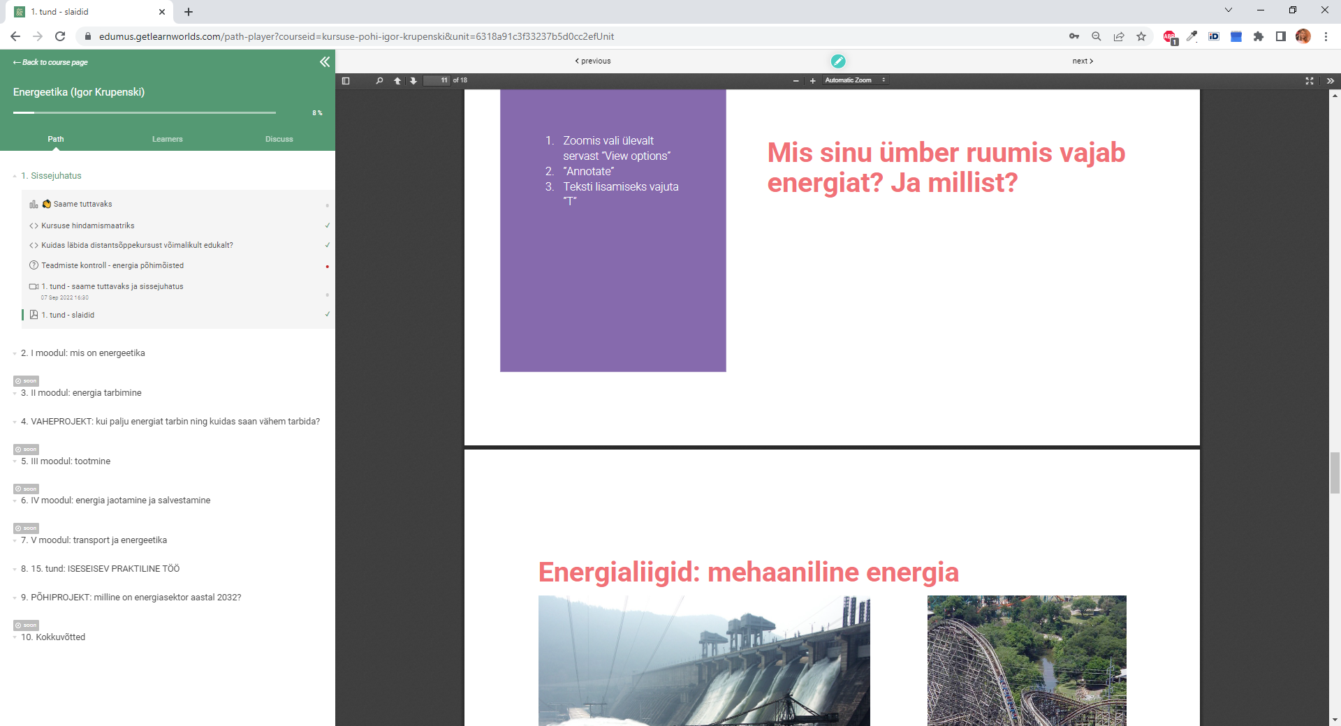This screenshot has width=1341, height=726.
Task: Collapse section 1. Sissejuhatus
Action: (51, 176)
